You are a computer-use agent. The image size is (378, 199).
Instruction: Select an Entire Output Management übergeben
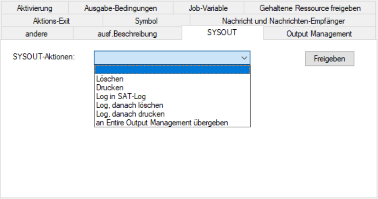tap(162, 123)
